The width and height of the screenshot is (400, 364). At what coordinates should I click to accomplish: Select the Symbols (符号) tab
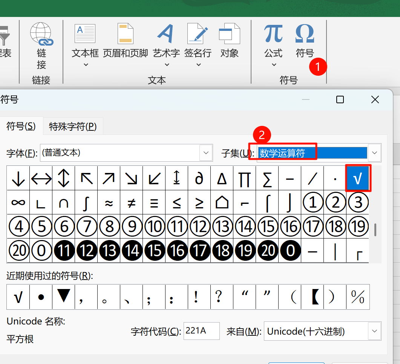point(21,127)
